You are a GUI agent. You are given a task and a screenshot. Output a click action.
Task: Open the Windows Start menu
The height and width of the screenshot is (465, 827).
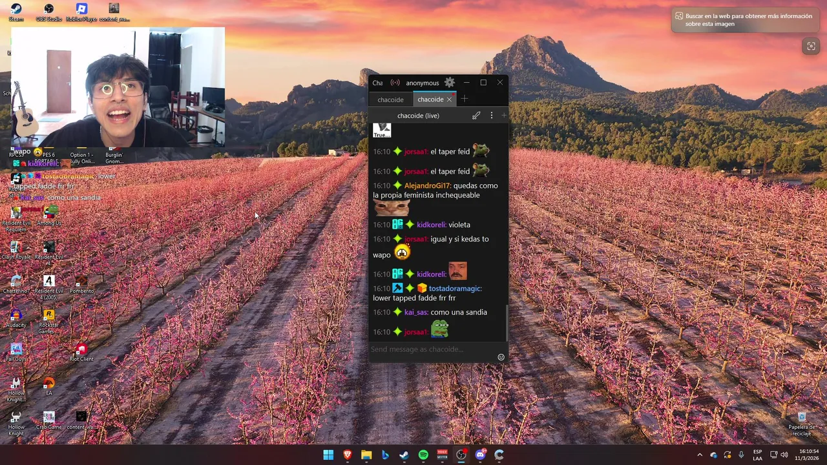coord(328,455)
